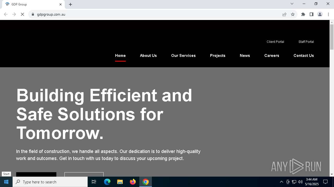This screenshot has height=187, width=334.
Task: Open Chrome extensions puzzle icon
Action: (303, 14)
